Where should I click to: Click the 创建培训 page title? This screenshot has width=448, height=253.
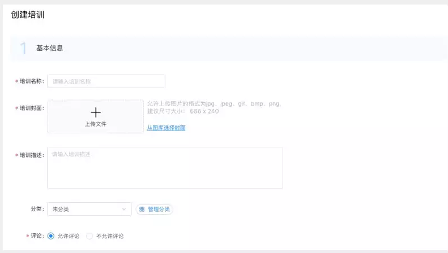(28, 15)
